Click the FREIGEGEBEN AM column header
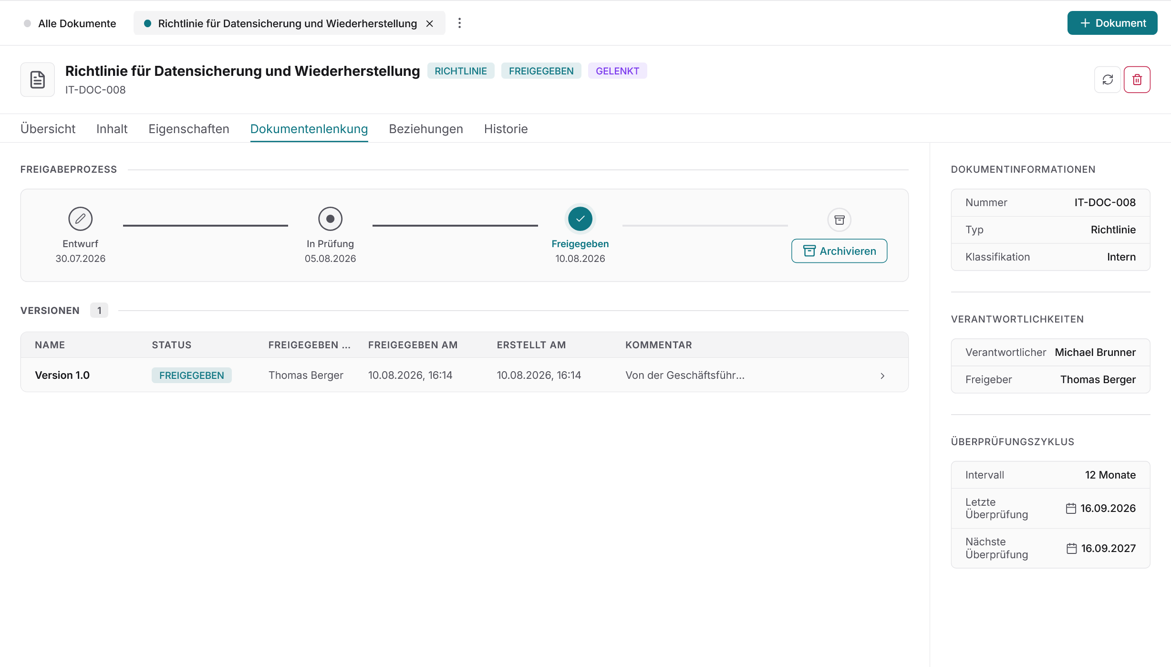Screen dimensions: 1171x667 pyautogui.click(x=413, y=345)
